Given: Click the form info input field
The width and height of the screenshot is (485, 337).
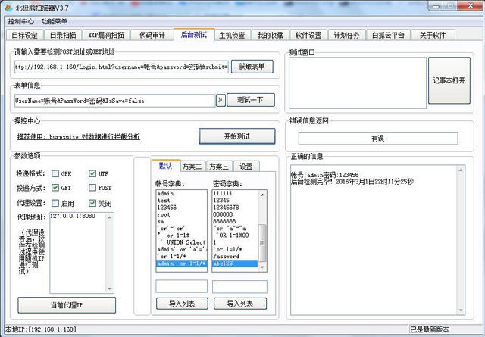Looking at the screenshot, I should tap(114, 101).
